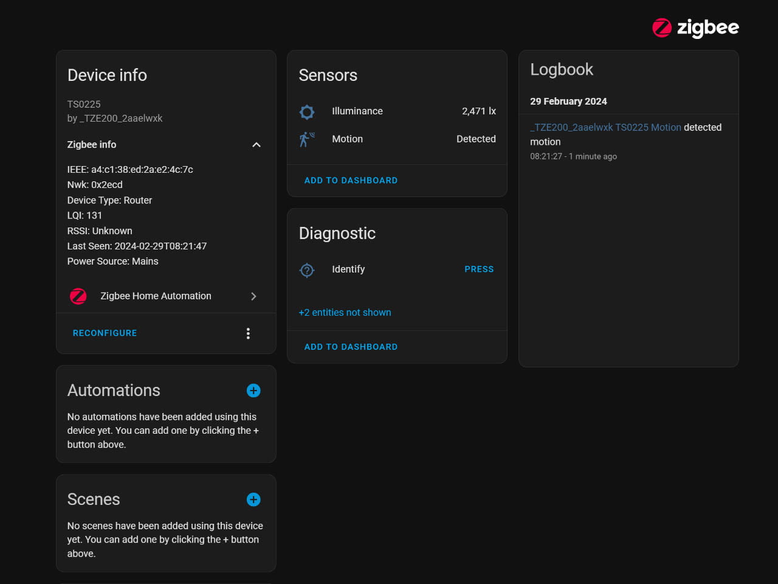Click the three-dot icon next to RECONFIGURE
The width and height of the screenshot is (778, 584).
tap(248, 333)
